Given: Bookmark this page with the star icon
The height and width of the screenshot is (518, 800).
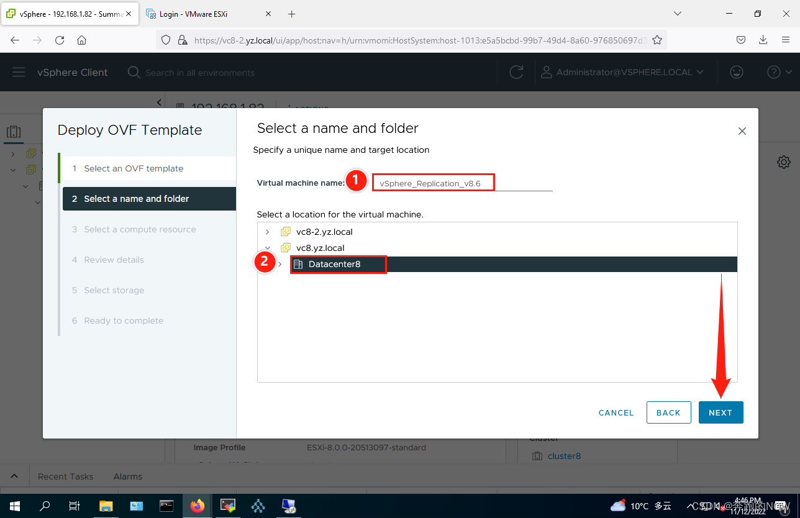Looking at the screenshot, I should (x=657, y=40).
